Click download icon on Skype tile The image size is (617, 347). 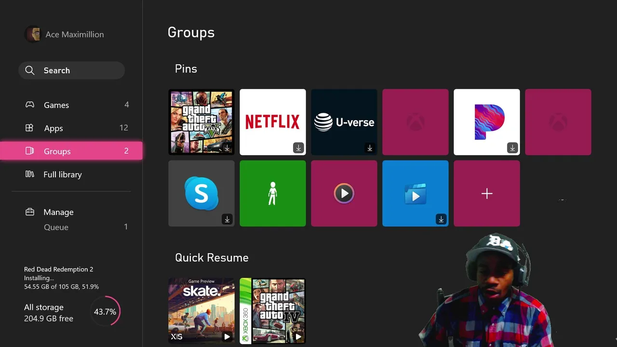pos(227,219)
